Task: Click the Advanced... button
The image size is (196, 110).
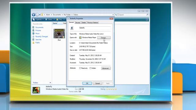Action: coord(106,68)
